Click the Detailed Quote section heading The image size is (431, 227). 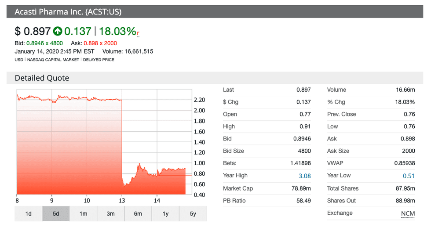point(42,78)
